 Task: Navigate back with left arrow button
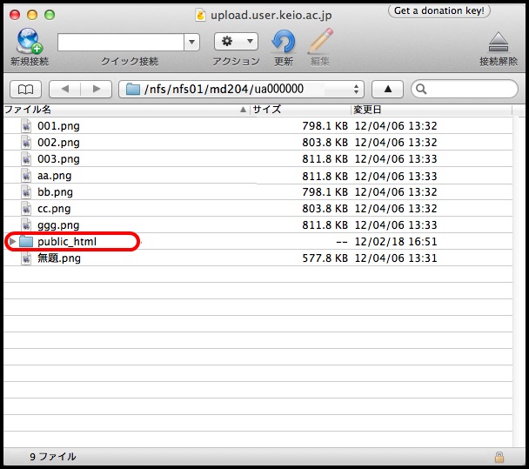(x=65, y=89)
